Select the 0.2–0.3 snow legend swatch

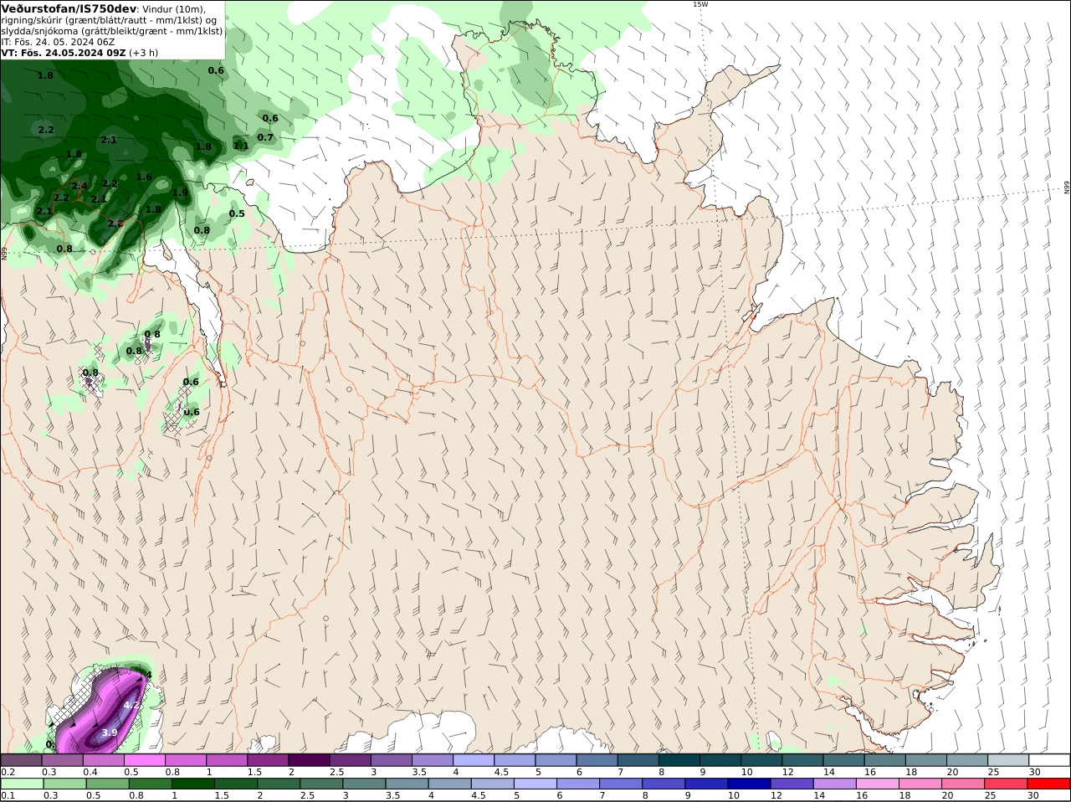tap(21, 760)
